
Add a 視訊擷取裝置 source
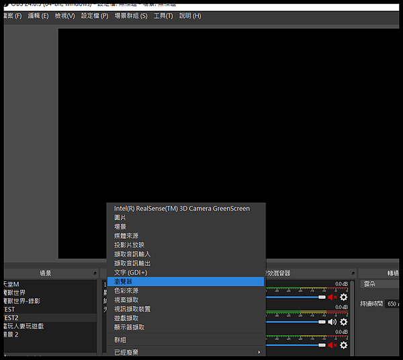click(186, 309)
